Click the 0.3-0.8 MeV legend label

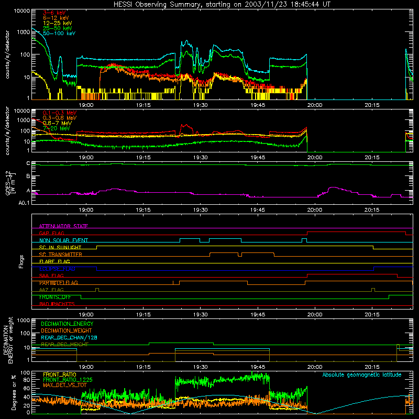(x=60, y=118)
